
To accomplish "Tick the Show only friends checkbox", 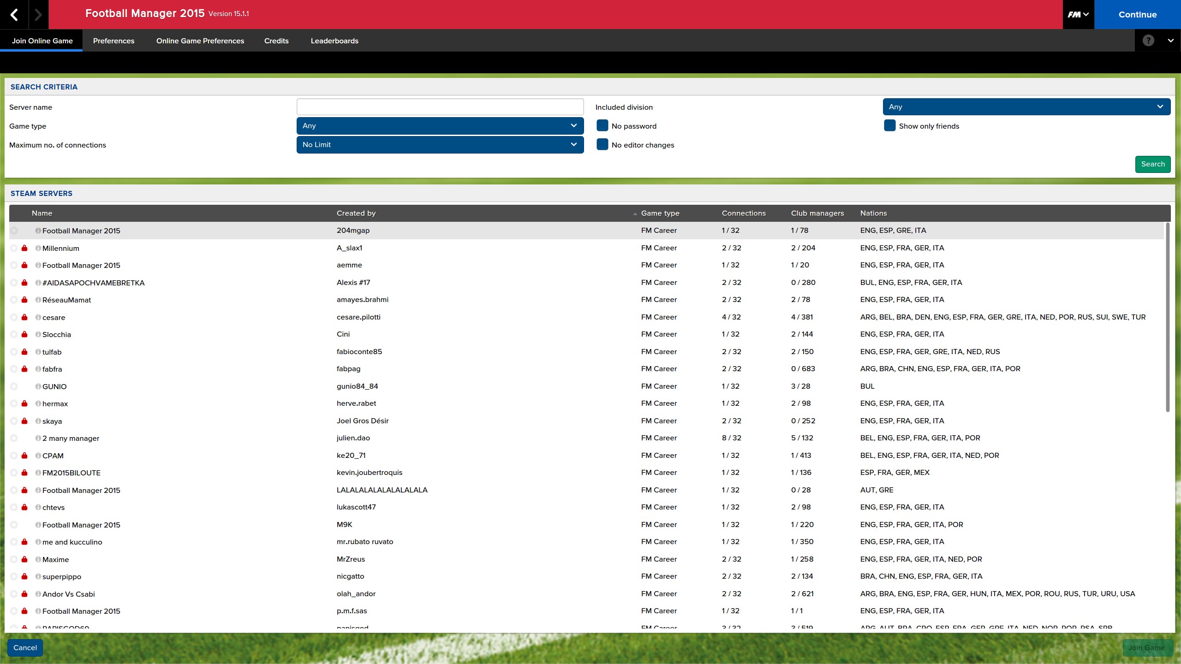I will (x=889, y=125).
